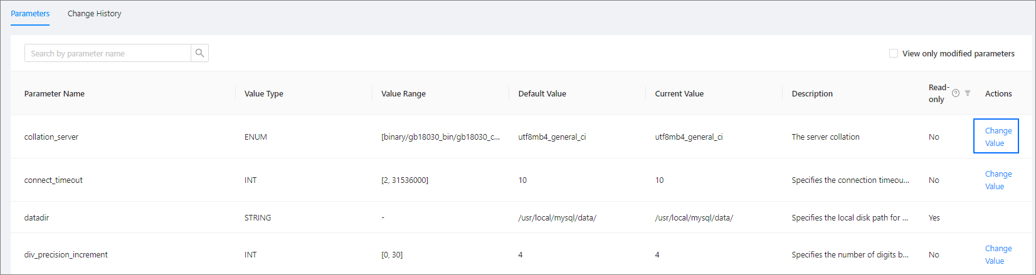This screenshot has width=1036, height=275.
Task: Click the datadir parameter name
Action: (x=36, y=218)
